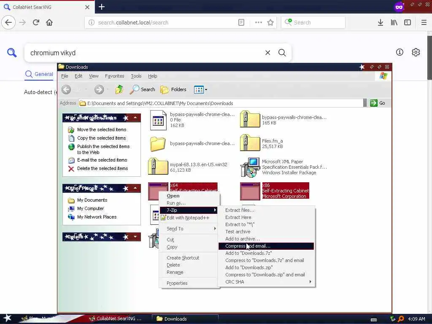432x324 pixels.
Task: Open Explorer Search toolbar button
Action: (x=143, y=89)
